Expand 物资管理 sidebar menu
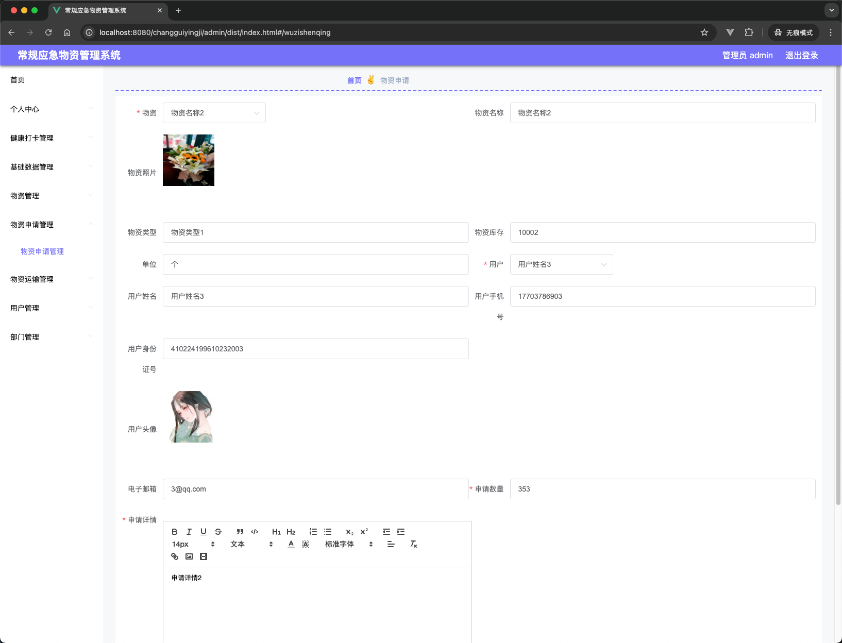Image resolution: width=842 pixels, height=643 pixels. [x=52, y=196]
